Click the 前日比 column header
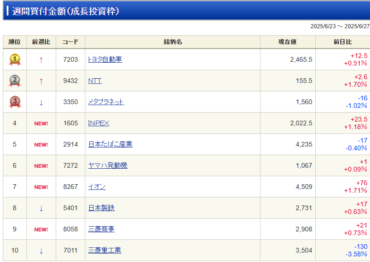Image resolution: width=370 pixels, height=262 pixels. coord(343,42)
